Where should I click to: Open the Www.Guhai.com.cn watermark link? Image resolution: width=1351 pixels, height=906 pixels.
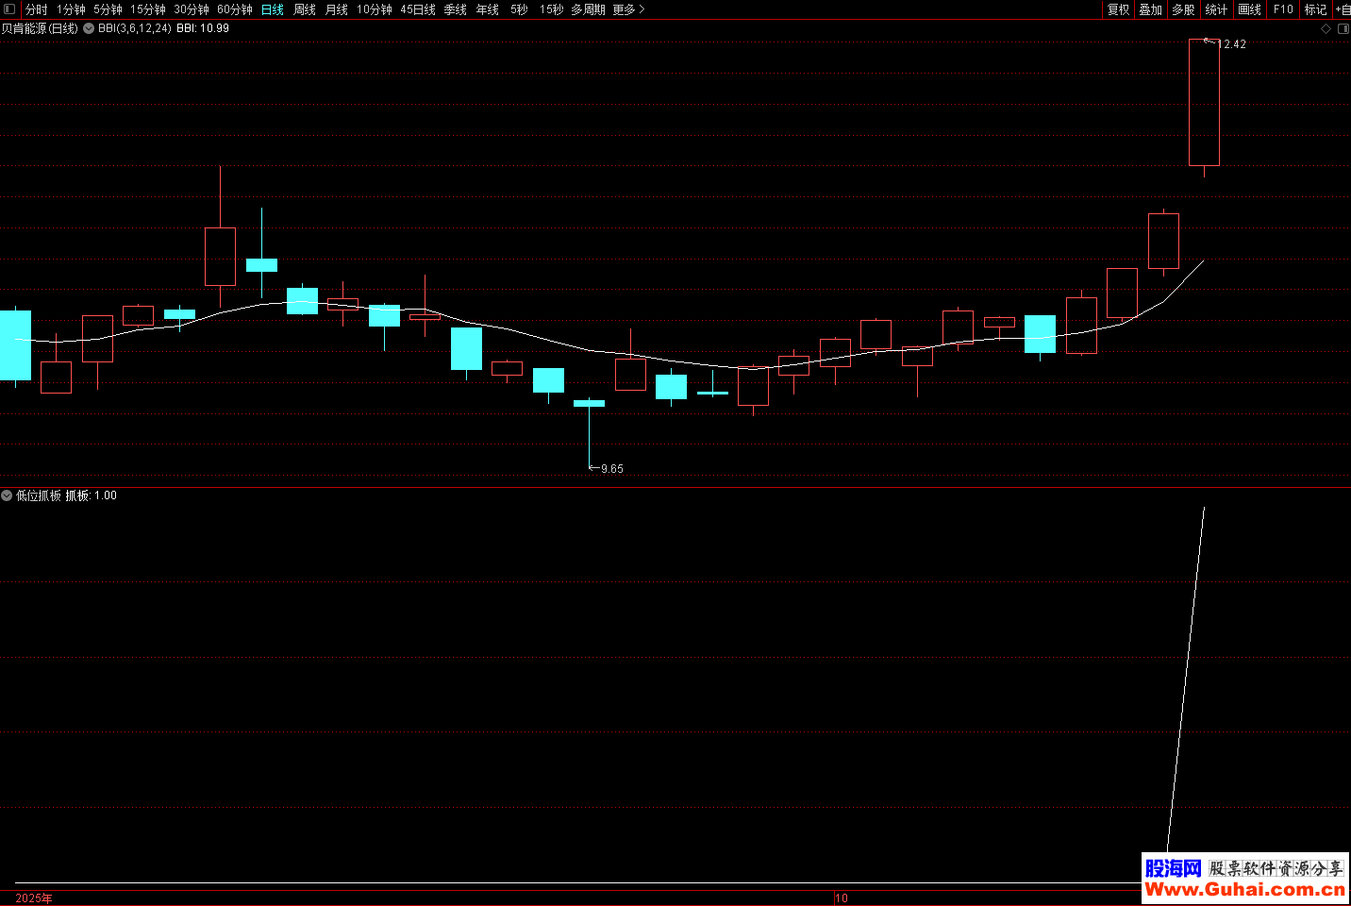(x=1244, y=889)
